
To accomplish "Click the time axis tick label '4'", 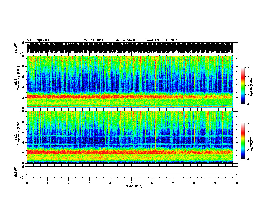I will (x=110, y=183).
